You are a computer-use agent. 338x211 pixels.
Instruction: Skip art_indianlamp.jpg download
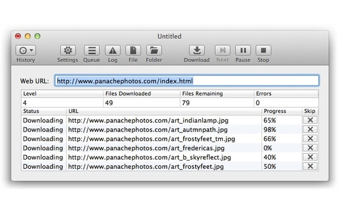click(x=310, y=120)
